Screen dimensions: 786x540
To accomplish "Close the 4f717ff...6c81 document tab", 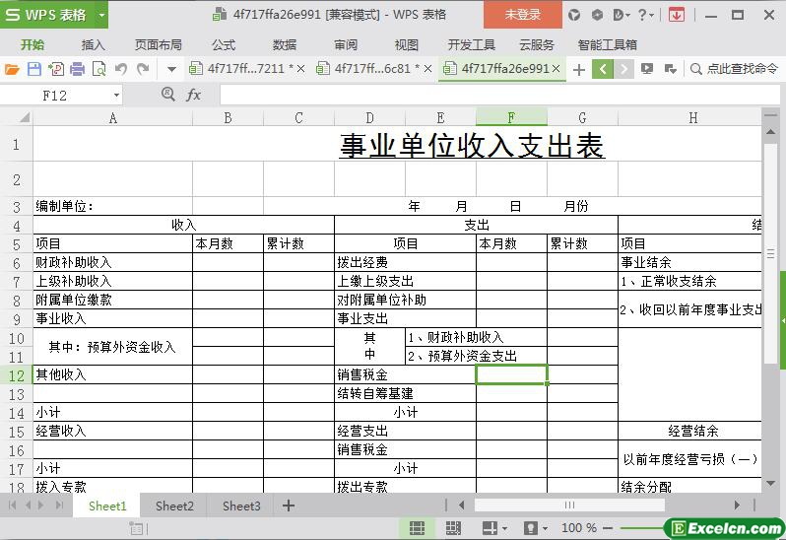I will coord(427,69).
